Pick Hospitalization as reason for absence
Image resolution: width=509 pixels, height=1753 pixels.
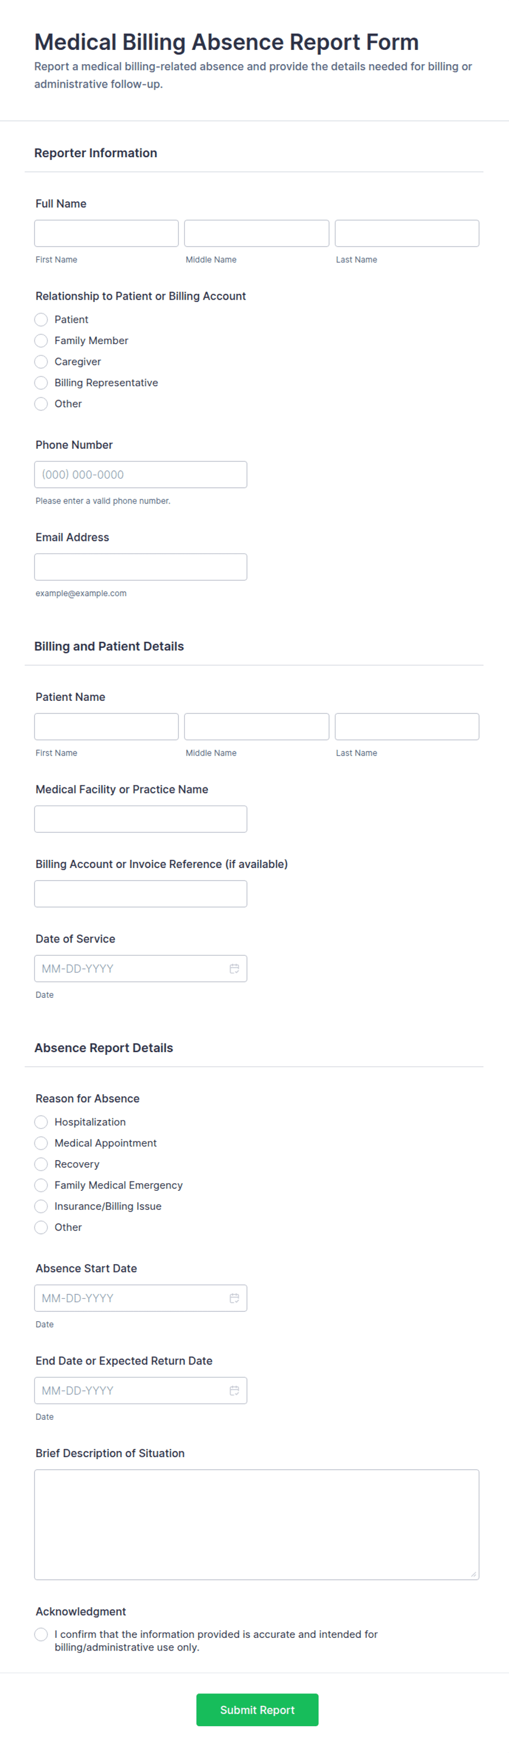[x=42, y=1122]
